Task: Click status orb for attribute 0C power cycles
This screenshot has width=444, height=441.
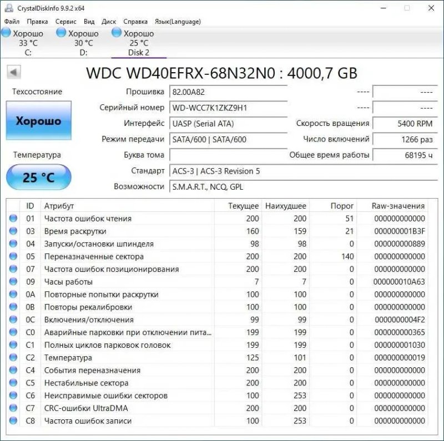Action: click(x=13, y=320)
